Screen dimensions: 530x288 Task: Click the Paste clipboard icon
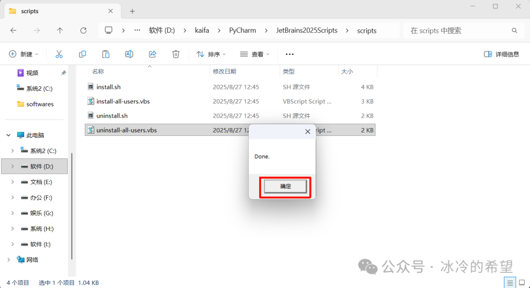click(106, 54)
